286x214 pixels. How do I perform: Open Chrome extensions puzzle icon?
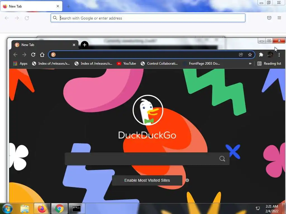coord(261,55)
